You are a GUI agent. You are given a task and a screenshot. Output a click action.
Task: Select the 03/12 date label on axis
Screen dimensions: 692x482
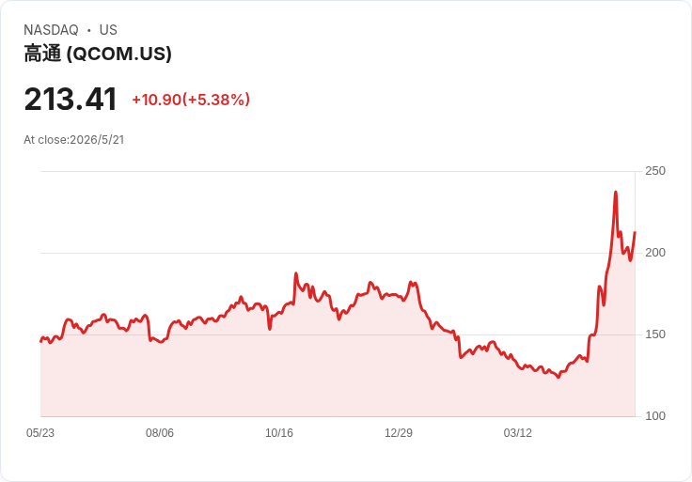click(x=518, y=433)
